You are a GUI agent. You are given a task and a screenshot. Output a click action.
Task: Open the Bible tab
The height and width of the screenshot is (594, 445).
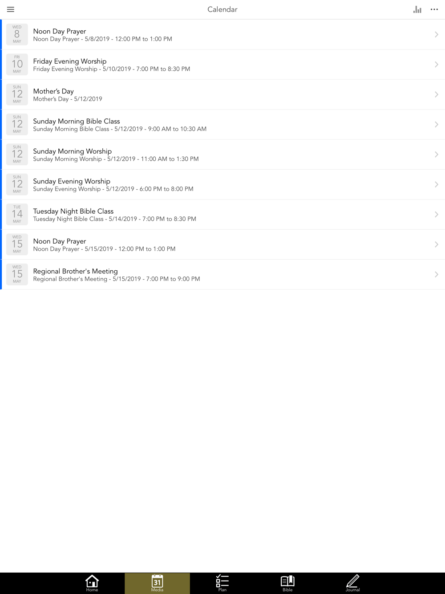coord(287,583)
